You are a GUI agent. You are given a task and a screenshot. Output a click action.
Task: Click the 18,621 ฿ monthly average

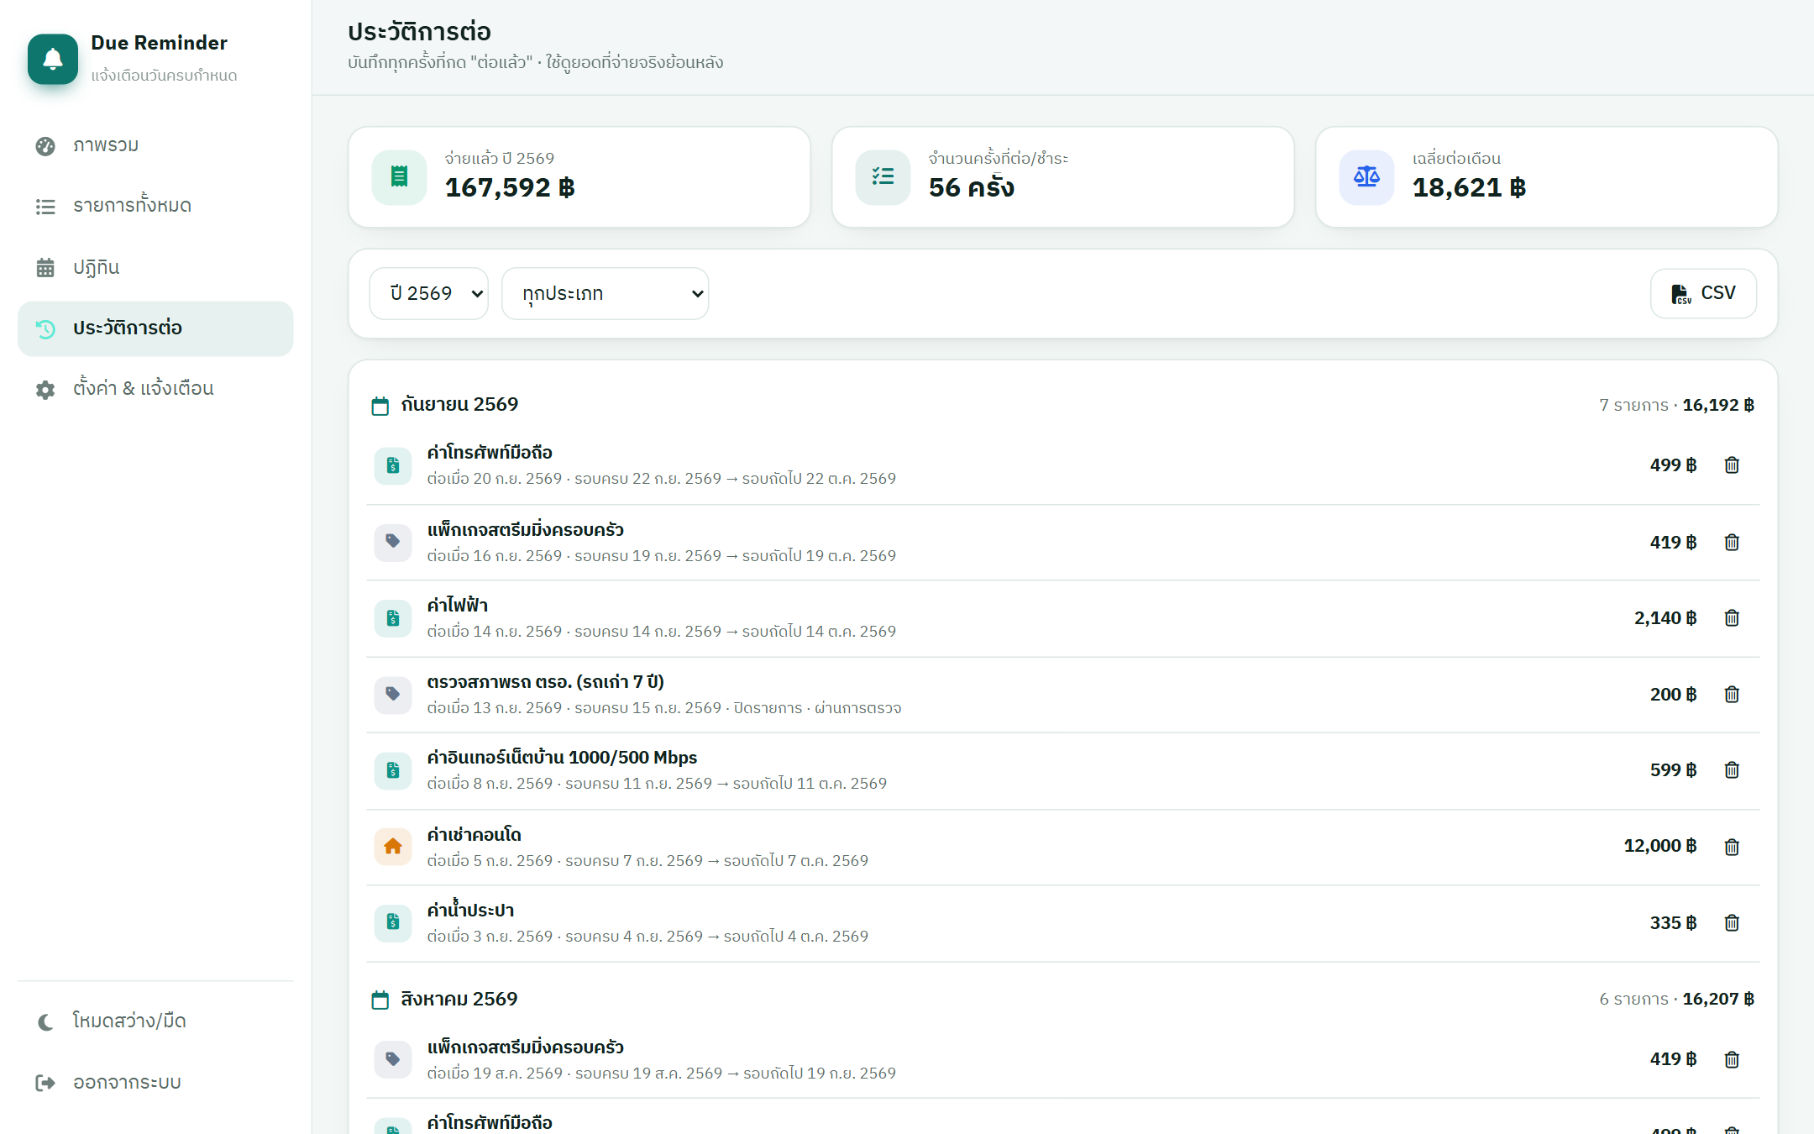tap(1469, 187)
